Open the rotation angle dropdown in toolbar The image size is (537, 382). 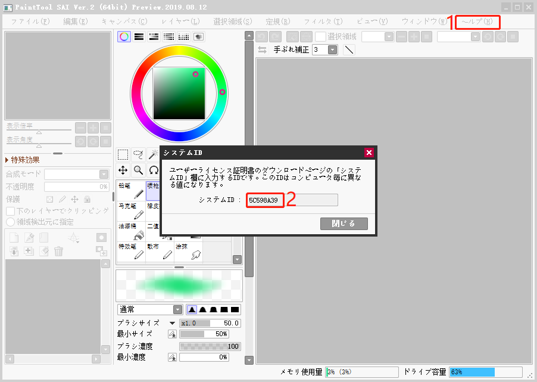pyautogui.click(x=475, y=37)
